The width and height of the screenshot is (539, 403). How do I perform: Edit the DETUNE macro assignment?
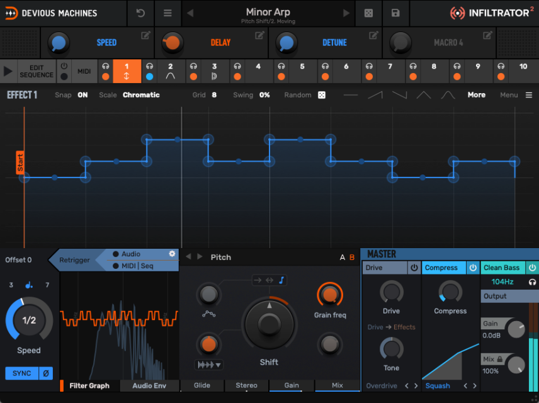373,35
